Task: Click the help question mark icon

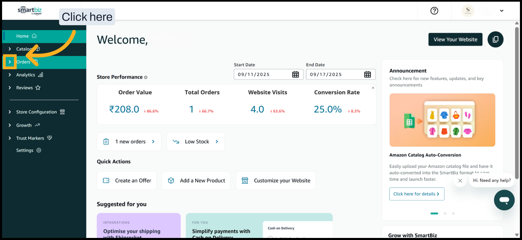Action: coord(434,11)
